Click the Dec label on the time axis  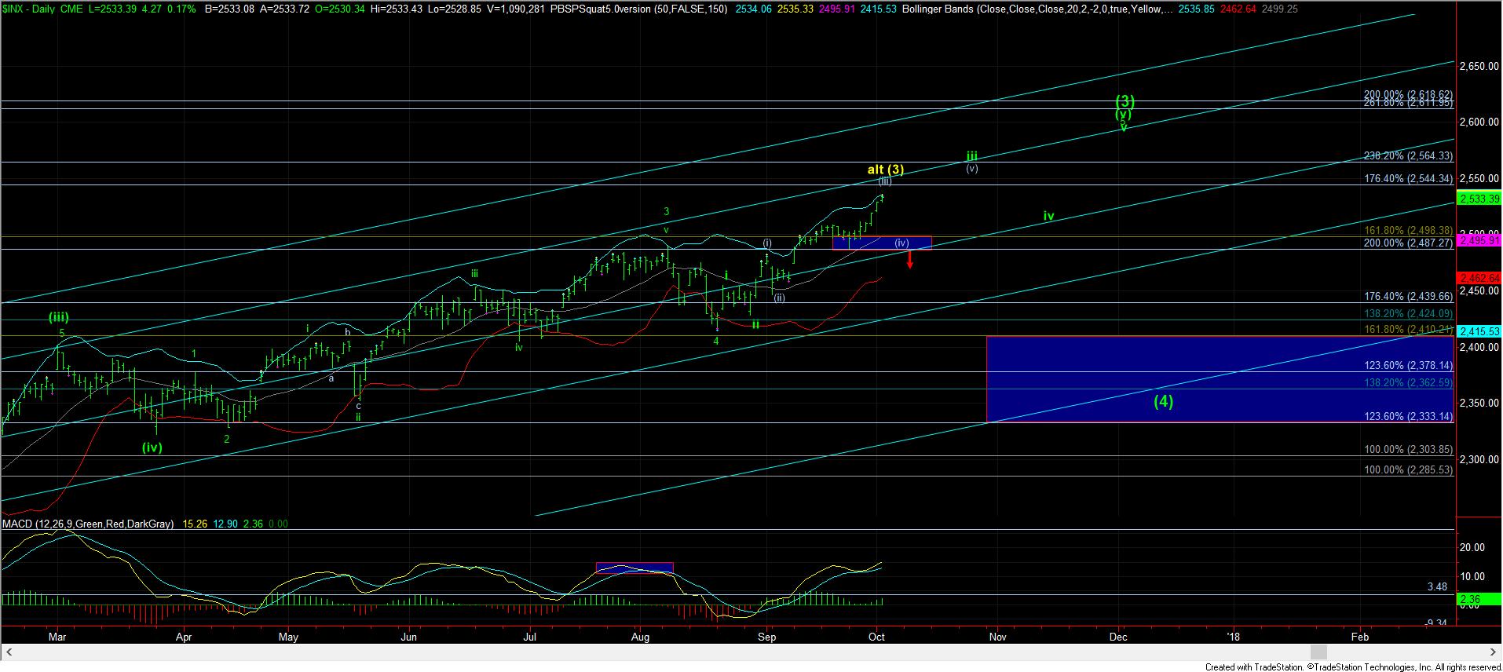[1118, 637]
